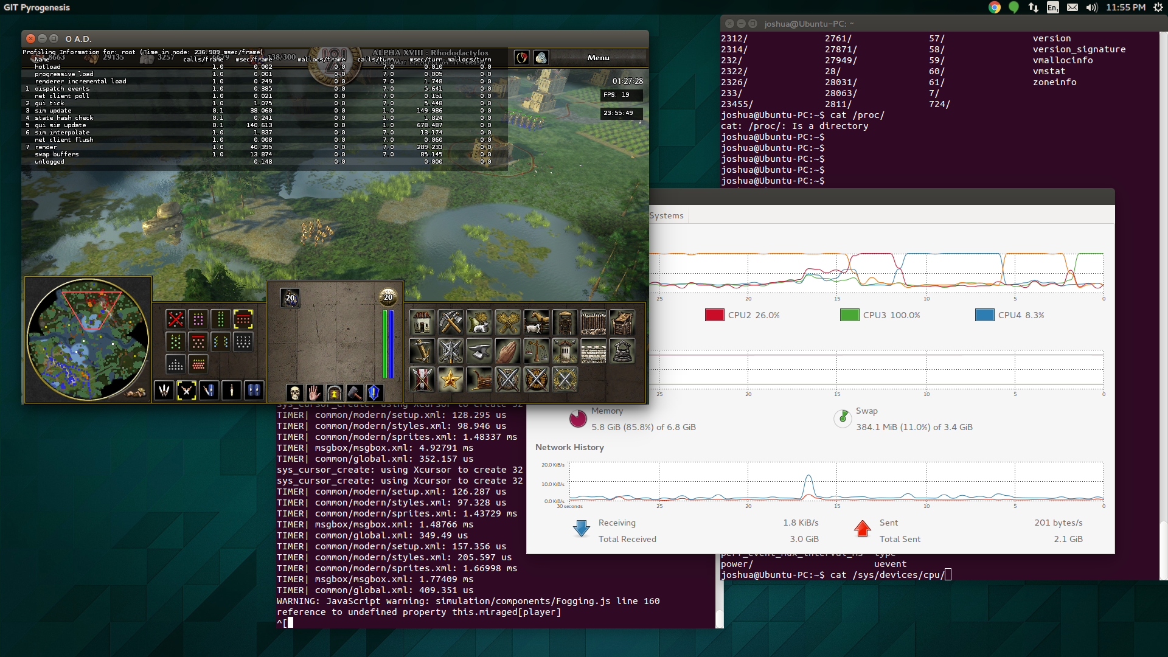Open Chrome from the top panel

[x=995, y=7]
